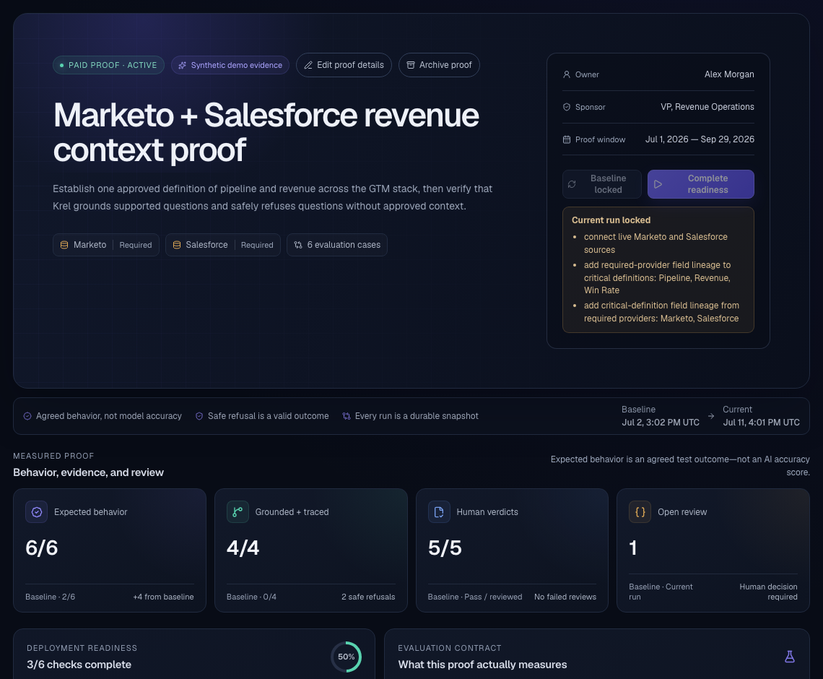Click the Expected behavior card icon
Screen dimensions: 823x679
(x=37, y=512)
